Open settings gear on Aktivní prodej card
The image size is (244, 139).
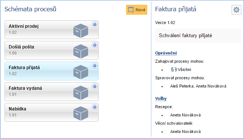tap(95, 24)
